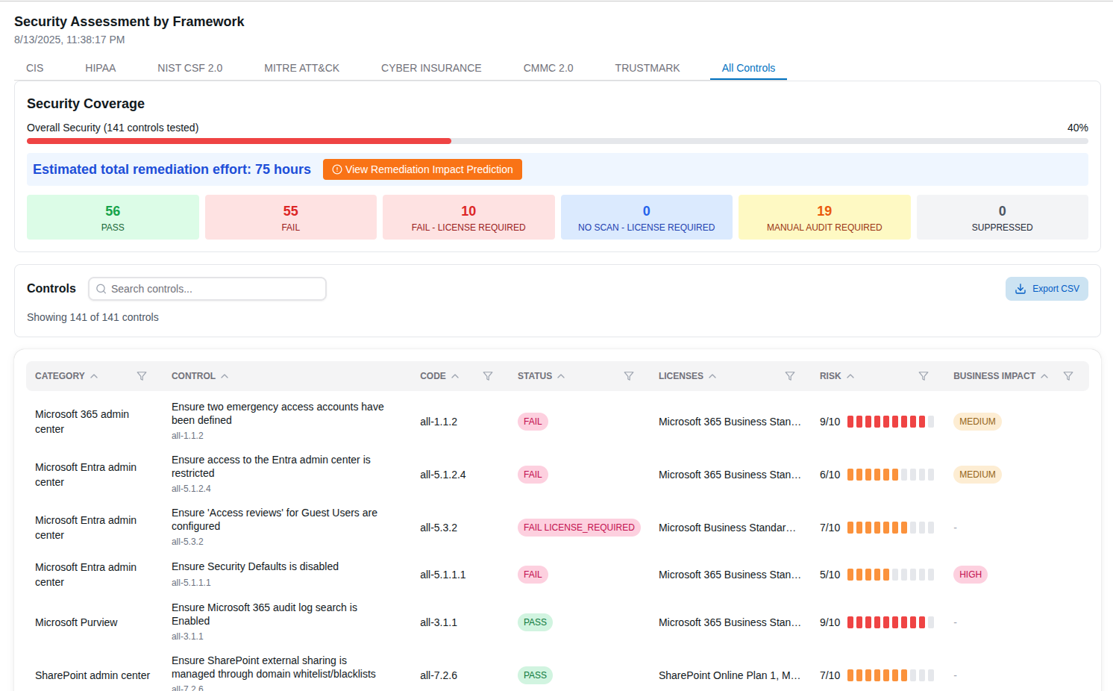The image size is (1113, 691).
Task: Click the filter icon on the Business Impact column
Action: 1070,376
